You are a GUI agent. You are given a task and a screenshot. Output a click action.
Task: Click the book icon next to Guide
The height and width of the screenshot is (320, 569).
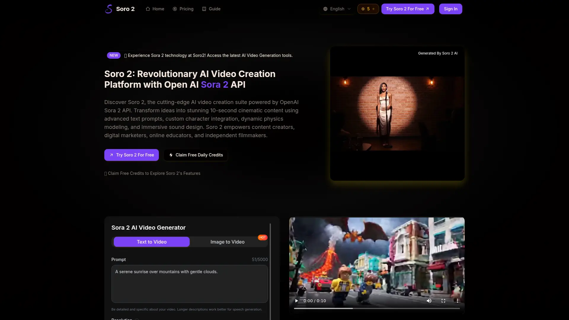click(x=204, y=9)
